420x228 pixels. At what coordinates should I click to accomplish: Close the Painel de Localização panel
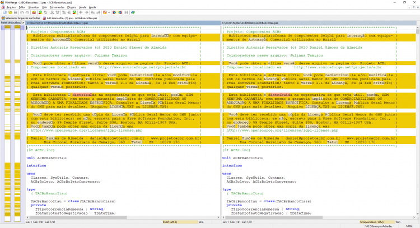(24, 23)
